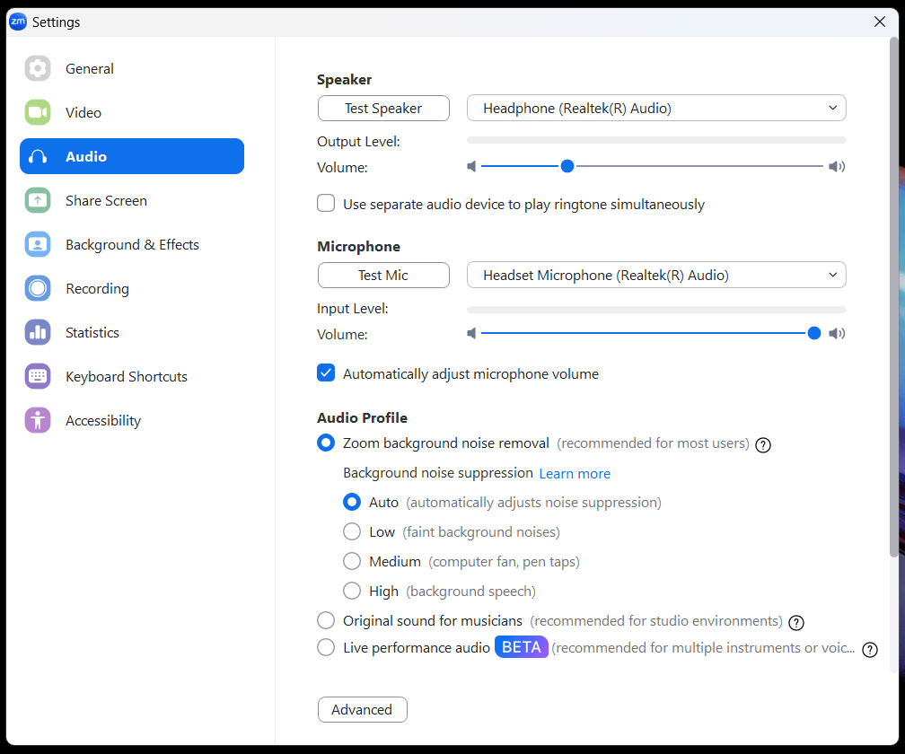Click the settings vertical scrollbar
Image resolution: width=905 pixels, height=754 pixels.
[894, 297]
